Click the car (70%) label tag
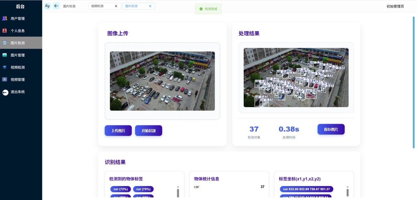This screenshot has height=200, width=417. click(143, 189)
